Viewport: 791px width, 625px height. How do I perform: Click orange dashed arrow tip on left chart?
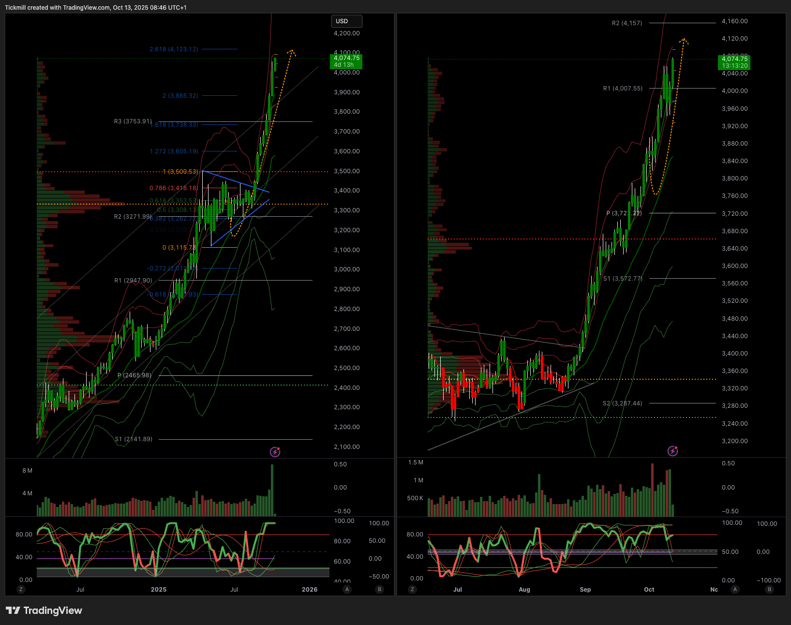pyautogui.click(x=292, y=50)
